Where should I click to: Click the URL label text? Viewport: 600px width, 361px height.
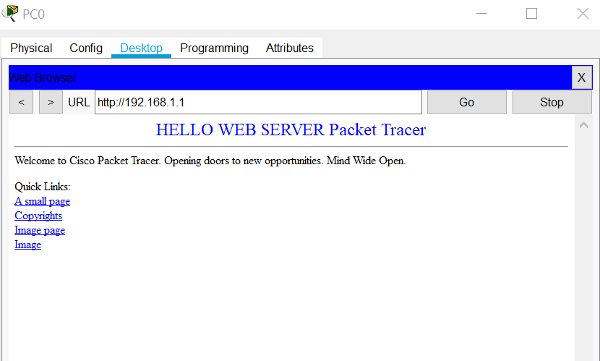point(79,102)
